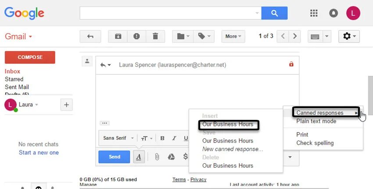Image resolution: width=373 pixels, height=189 pixels.
Task: Insert the Our Business Hours canned response
Action: pos(229,125)
